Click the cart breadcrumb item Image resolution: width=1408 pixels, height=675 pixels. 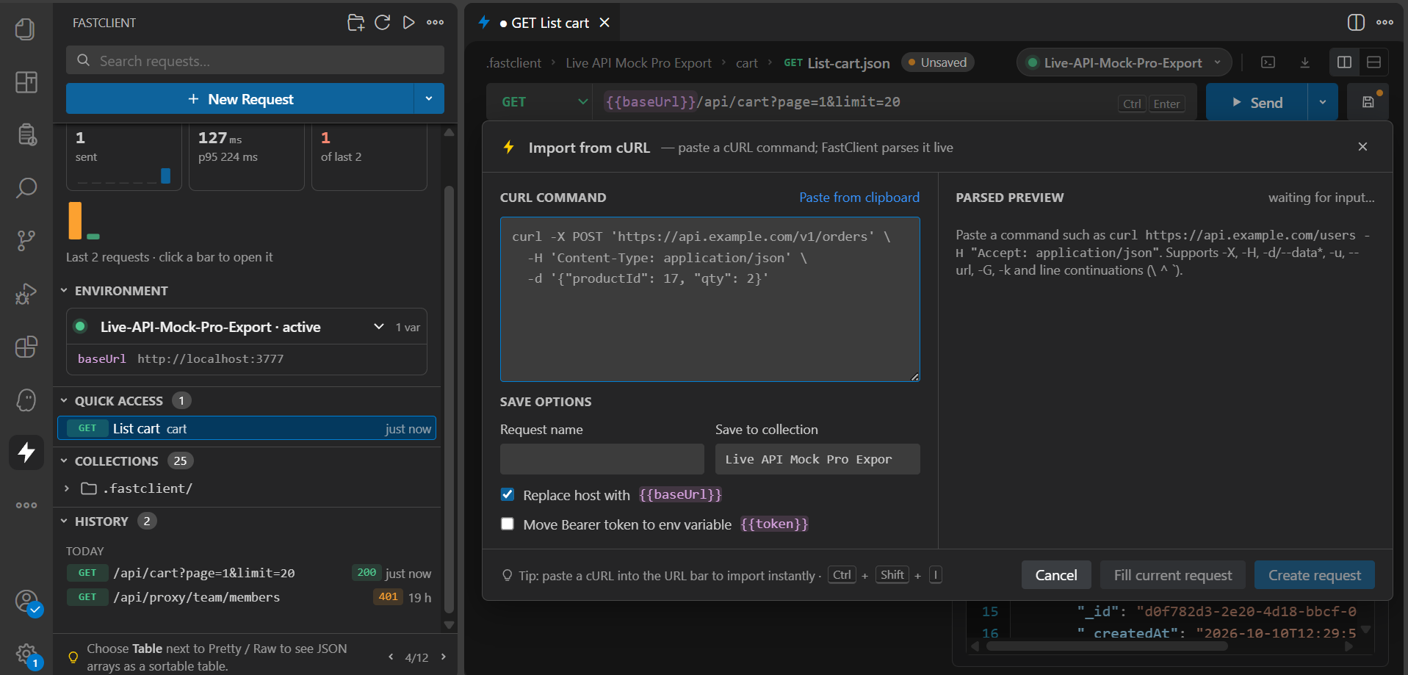click(x=746, y=63)
